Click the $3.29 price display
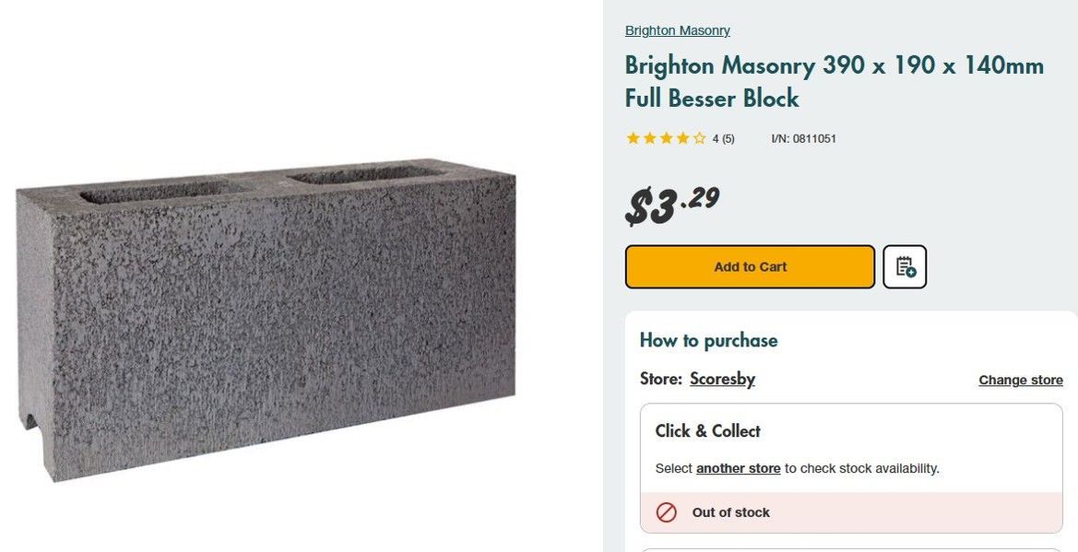Screen dimensions: 1078x552 point(670,201)
